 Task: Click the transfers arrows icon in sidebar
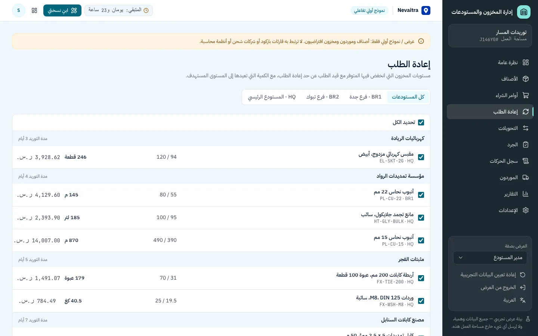pyautogui.click(x=526, y=128)
